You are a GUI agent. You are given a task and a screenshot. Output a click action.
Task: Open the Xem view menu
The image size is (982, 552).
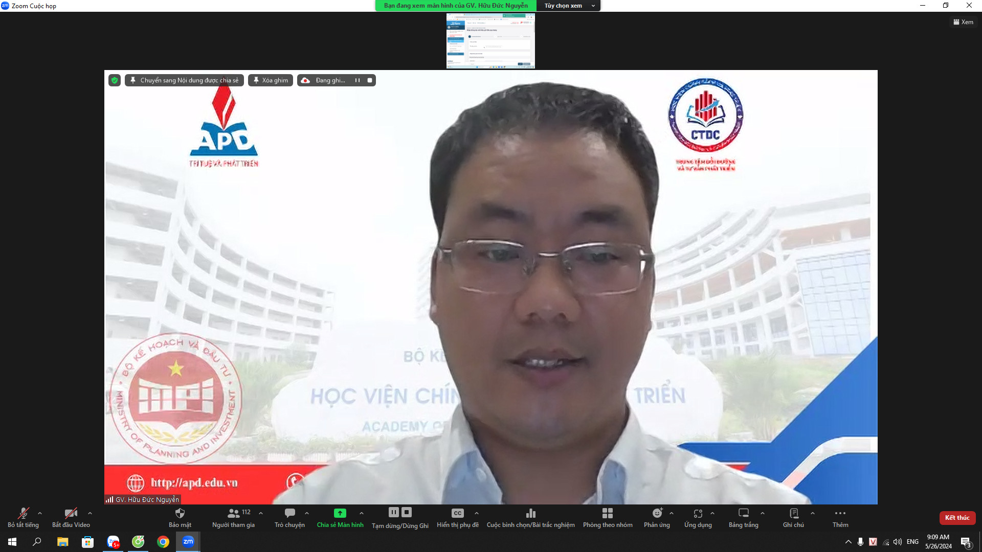point(963,22)
